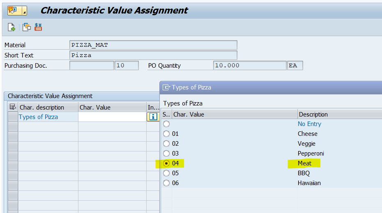
Task: Click the blue info icon in Types of Pizza row
Action: [153, 117]
